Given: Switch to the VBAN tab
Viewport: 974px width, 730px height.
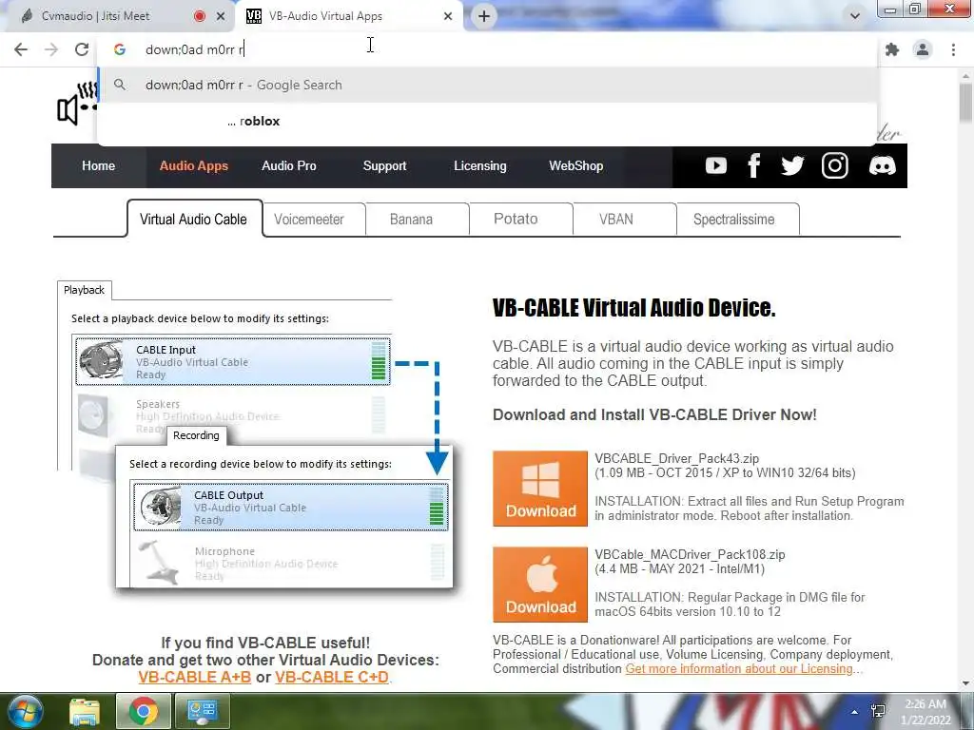Looking at the screenshot, I should pos(624,220).
